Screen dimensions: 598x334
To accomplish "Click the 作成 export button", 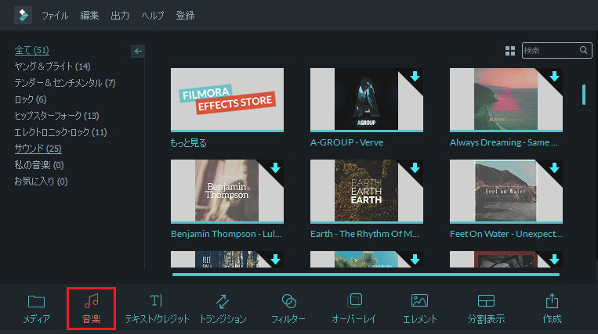I will coord(552,309).
